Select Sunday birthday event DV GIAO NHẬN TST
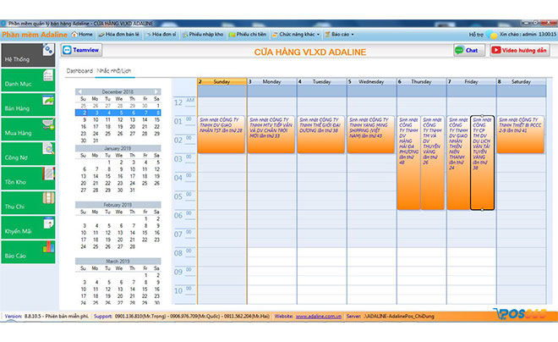Viewport: 558px width, 342px height. [222, 135]
